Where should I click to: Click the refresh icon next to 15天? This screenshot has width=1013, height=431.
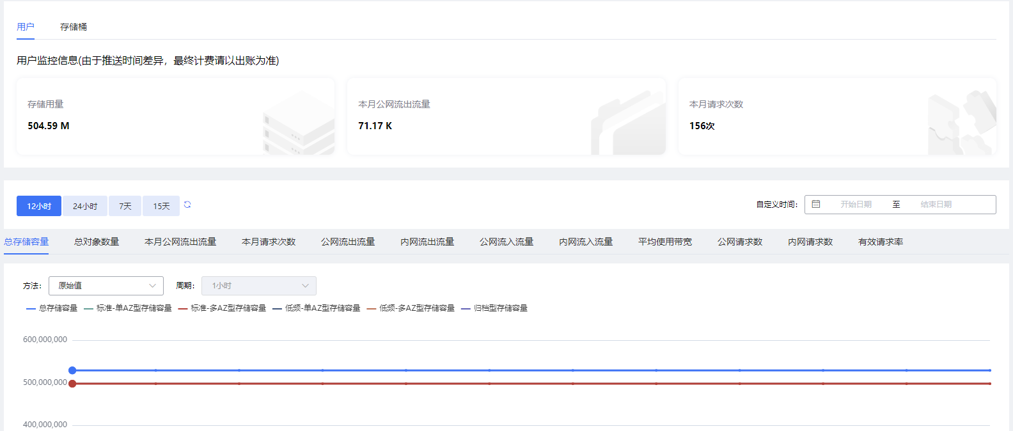(187, 205)
